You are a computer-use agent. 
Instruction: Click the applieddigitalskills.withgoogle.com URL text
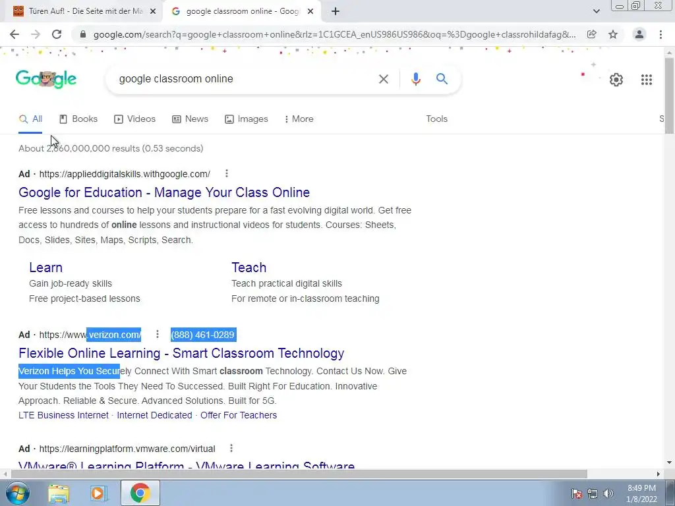[x=125, y=174]
